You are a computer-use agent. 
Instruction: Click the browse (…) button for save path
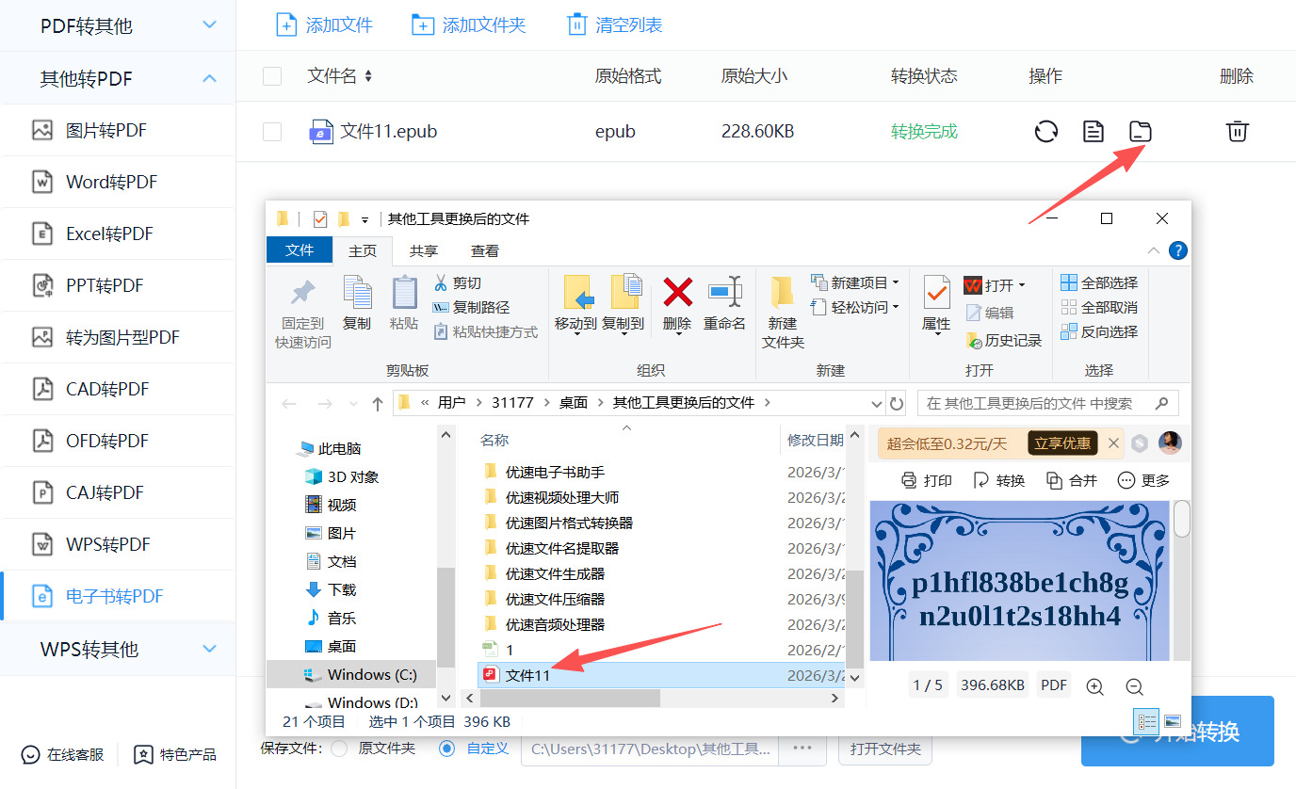[x=802, y=749]
